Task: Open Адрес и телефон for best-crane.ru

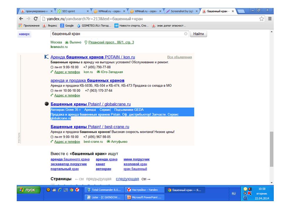Action: click(x=67, y=142)
